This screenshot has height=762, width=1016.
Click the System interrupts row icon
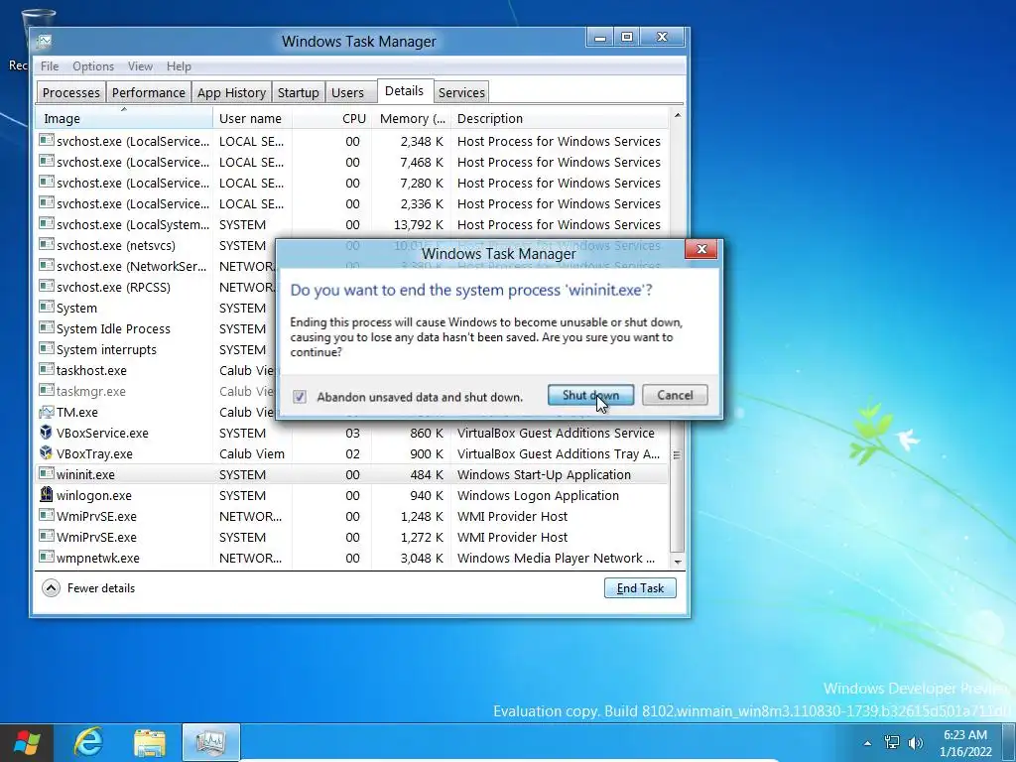pos(46,348)
